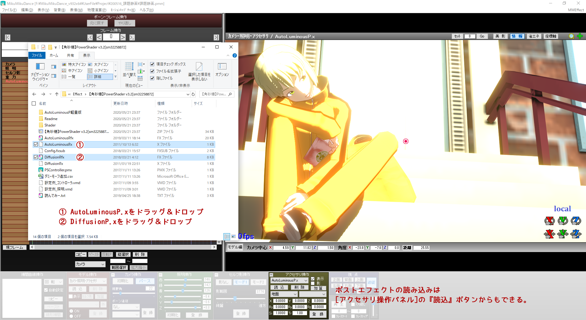The width and height of the screenshot is (586, 320).
Task: Open the 地面 attachment point dropdown
Action: tap(284, 294)
